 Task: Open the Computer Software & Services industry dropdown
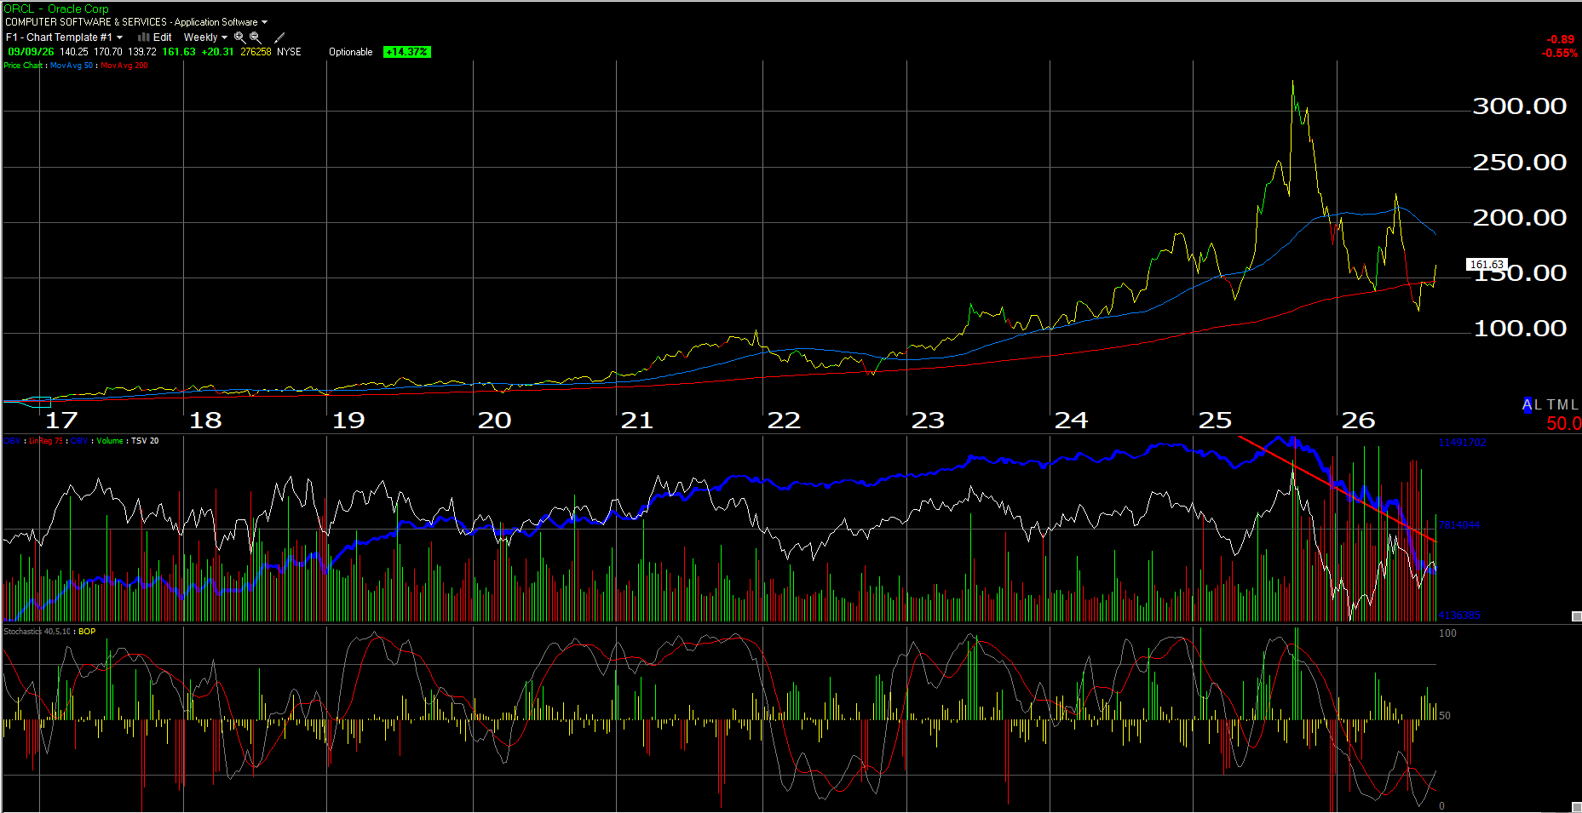136,22
